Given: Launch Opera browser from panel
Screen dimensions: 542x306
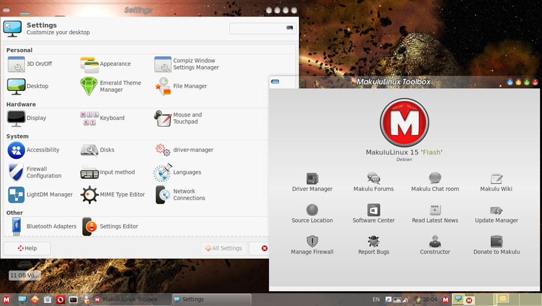Looking at the screenshot, I should click(x=60, y=300).
